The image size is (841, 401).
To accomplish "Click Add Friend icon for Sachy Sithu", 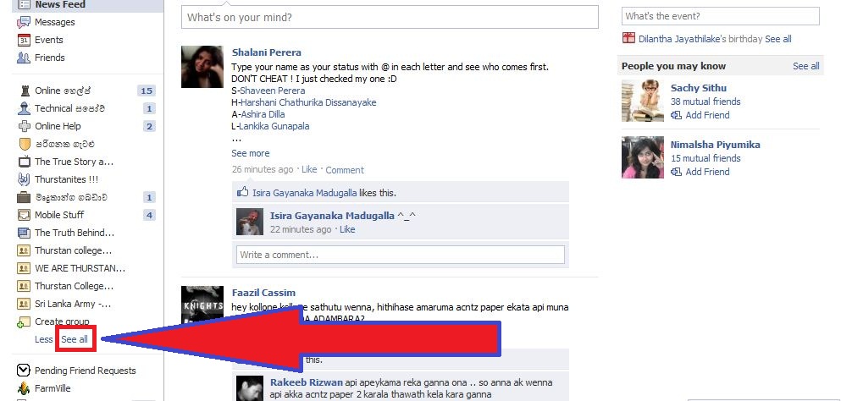I will pos(677,115).
